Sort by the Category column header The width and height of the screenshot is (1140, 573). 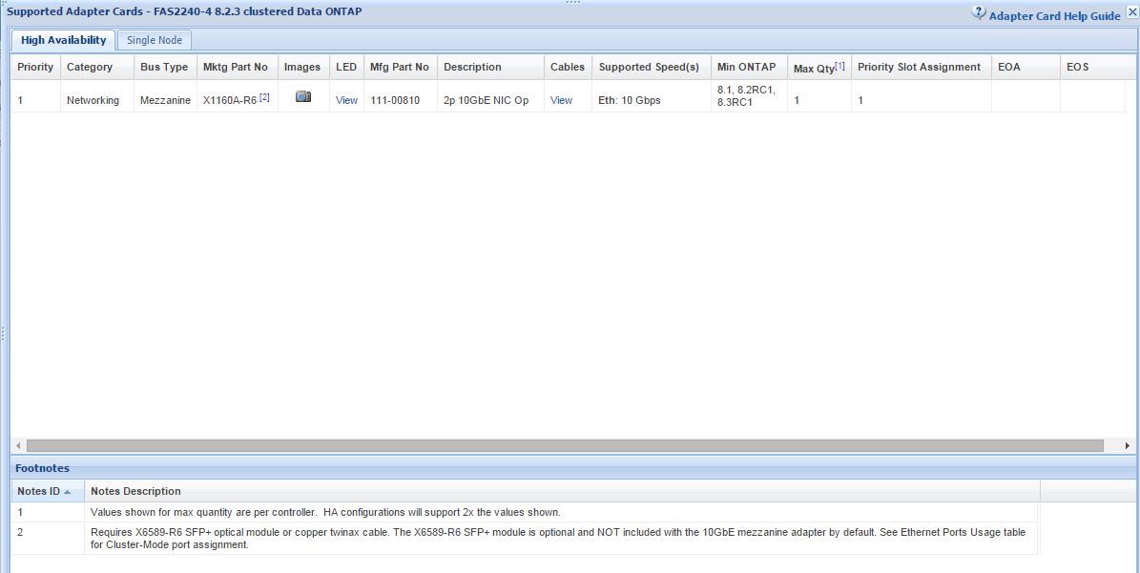pos(96,67)
